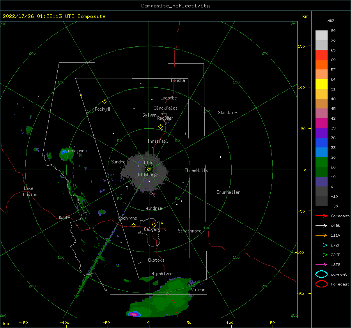The image size is (351, 328).
Task: Click the strong magenta storm cell at bottom
Action: coord(134,314)
